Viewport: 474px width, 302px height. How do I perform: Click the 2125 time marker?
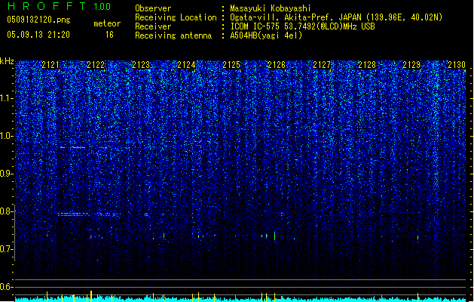click(231, 65)
